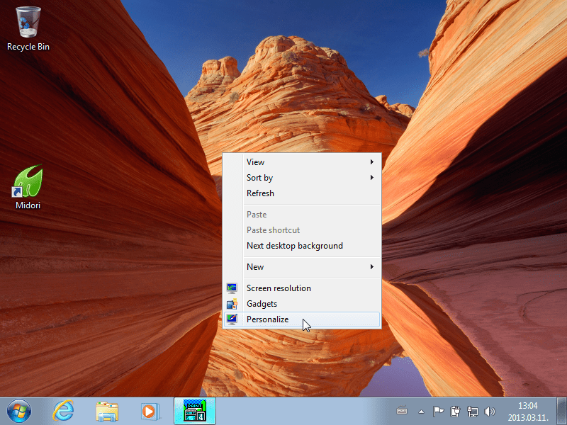
Task: Open the New submenu
Action: (302, 267)
